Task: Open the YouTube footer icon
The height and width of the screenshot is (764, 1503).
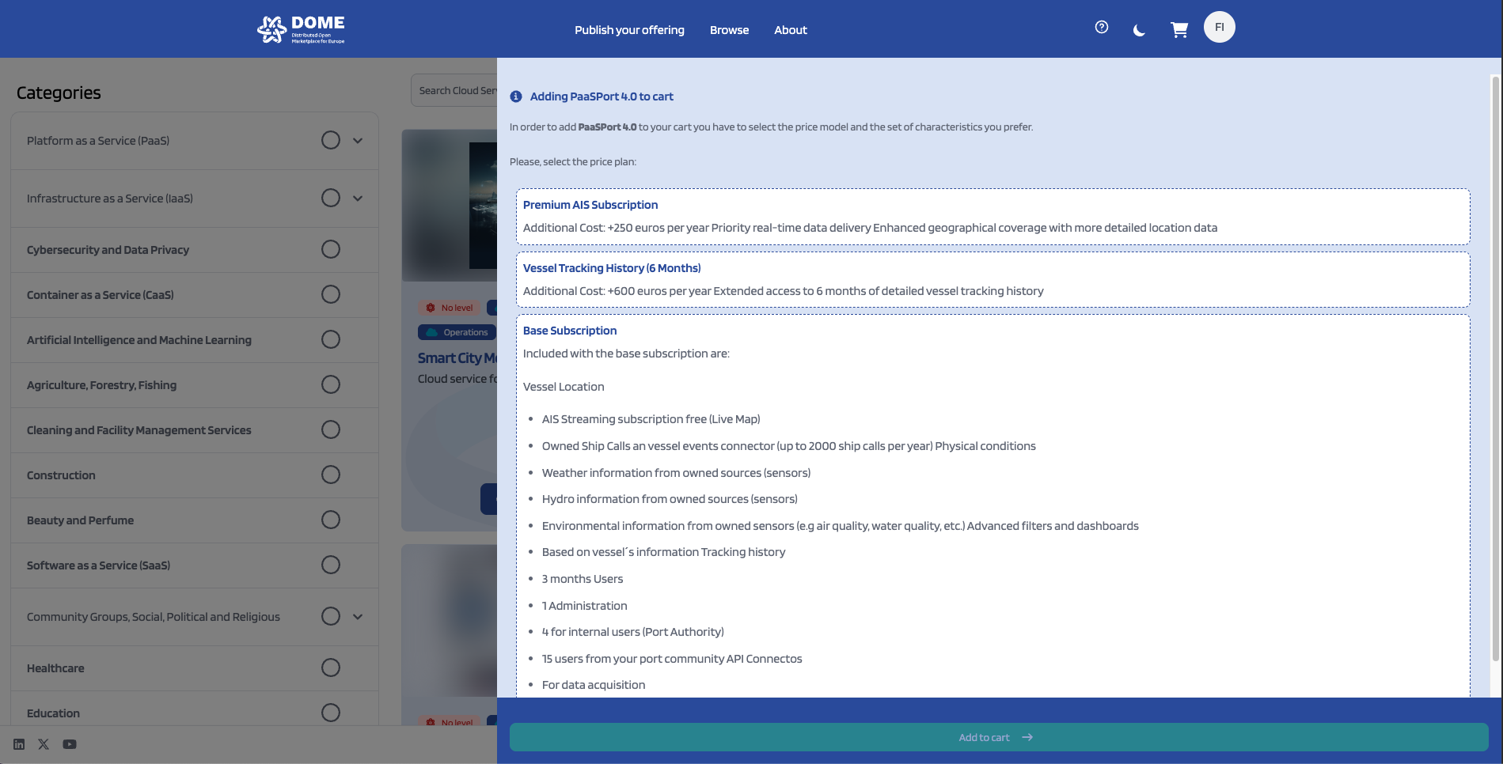Action: coord(70,744)
